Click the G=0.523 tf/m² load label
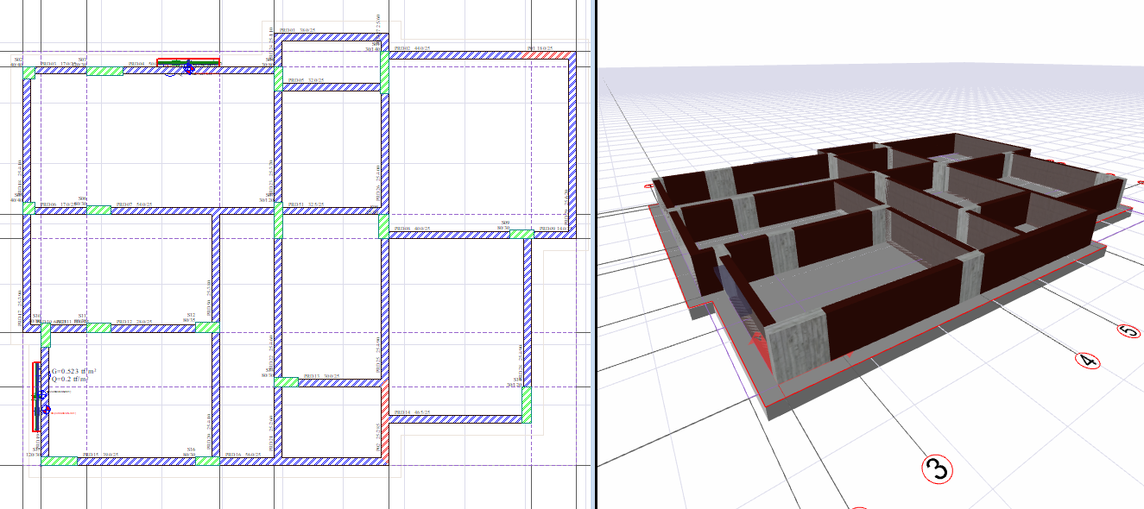 [x=74, y=371]
